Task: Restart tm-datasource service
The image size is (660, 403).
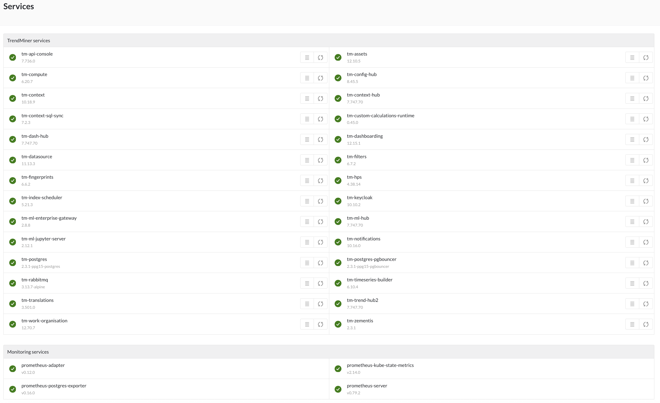Action: [x=320, y=160]
